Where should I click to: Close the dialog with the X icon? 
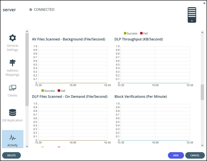(204, 3)
